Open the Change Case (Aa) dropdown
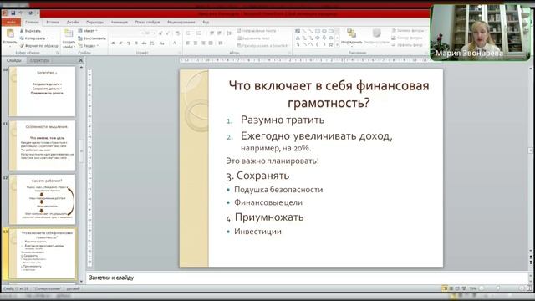Image resolution: width=535 pixels, height=301 pixels. 162,43
